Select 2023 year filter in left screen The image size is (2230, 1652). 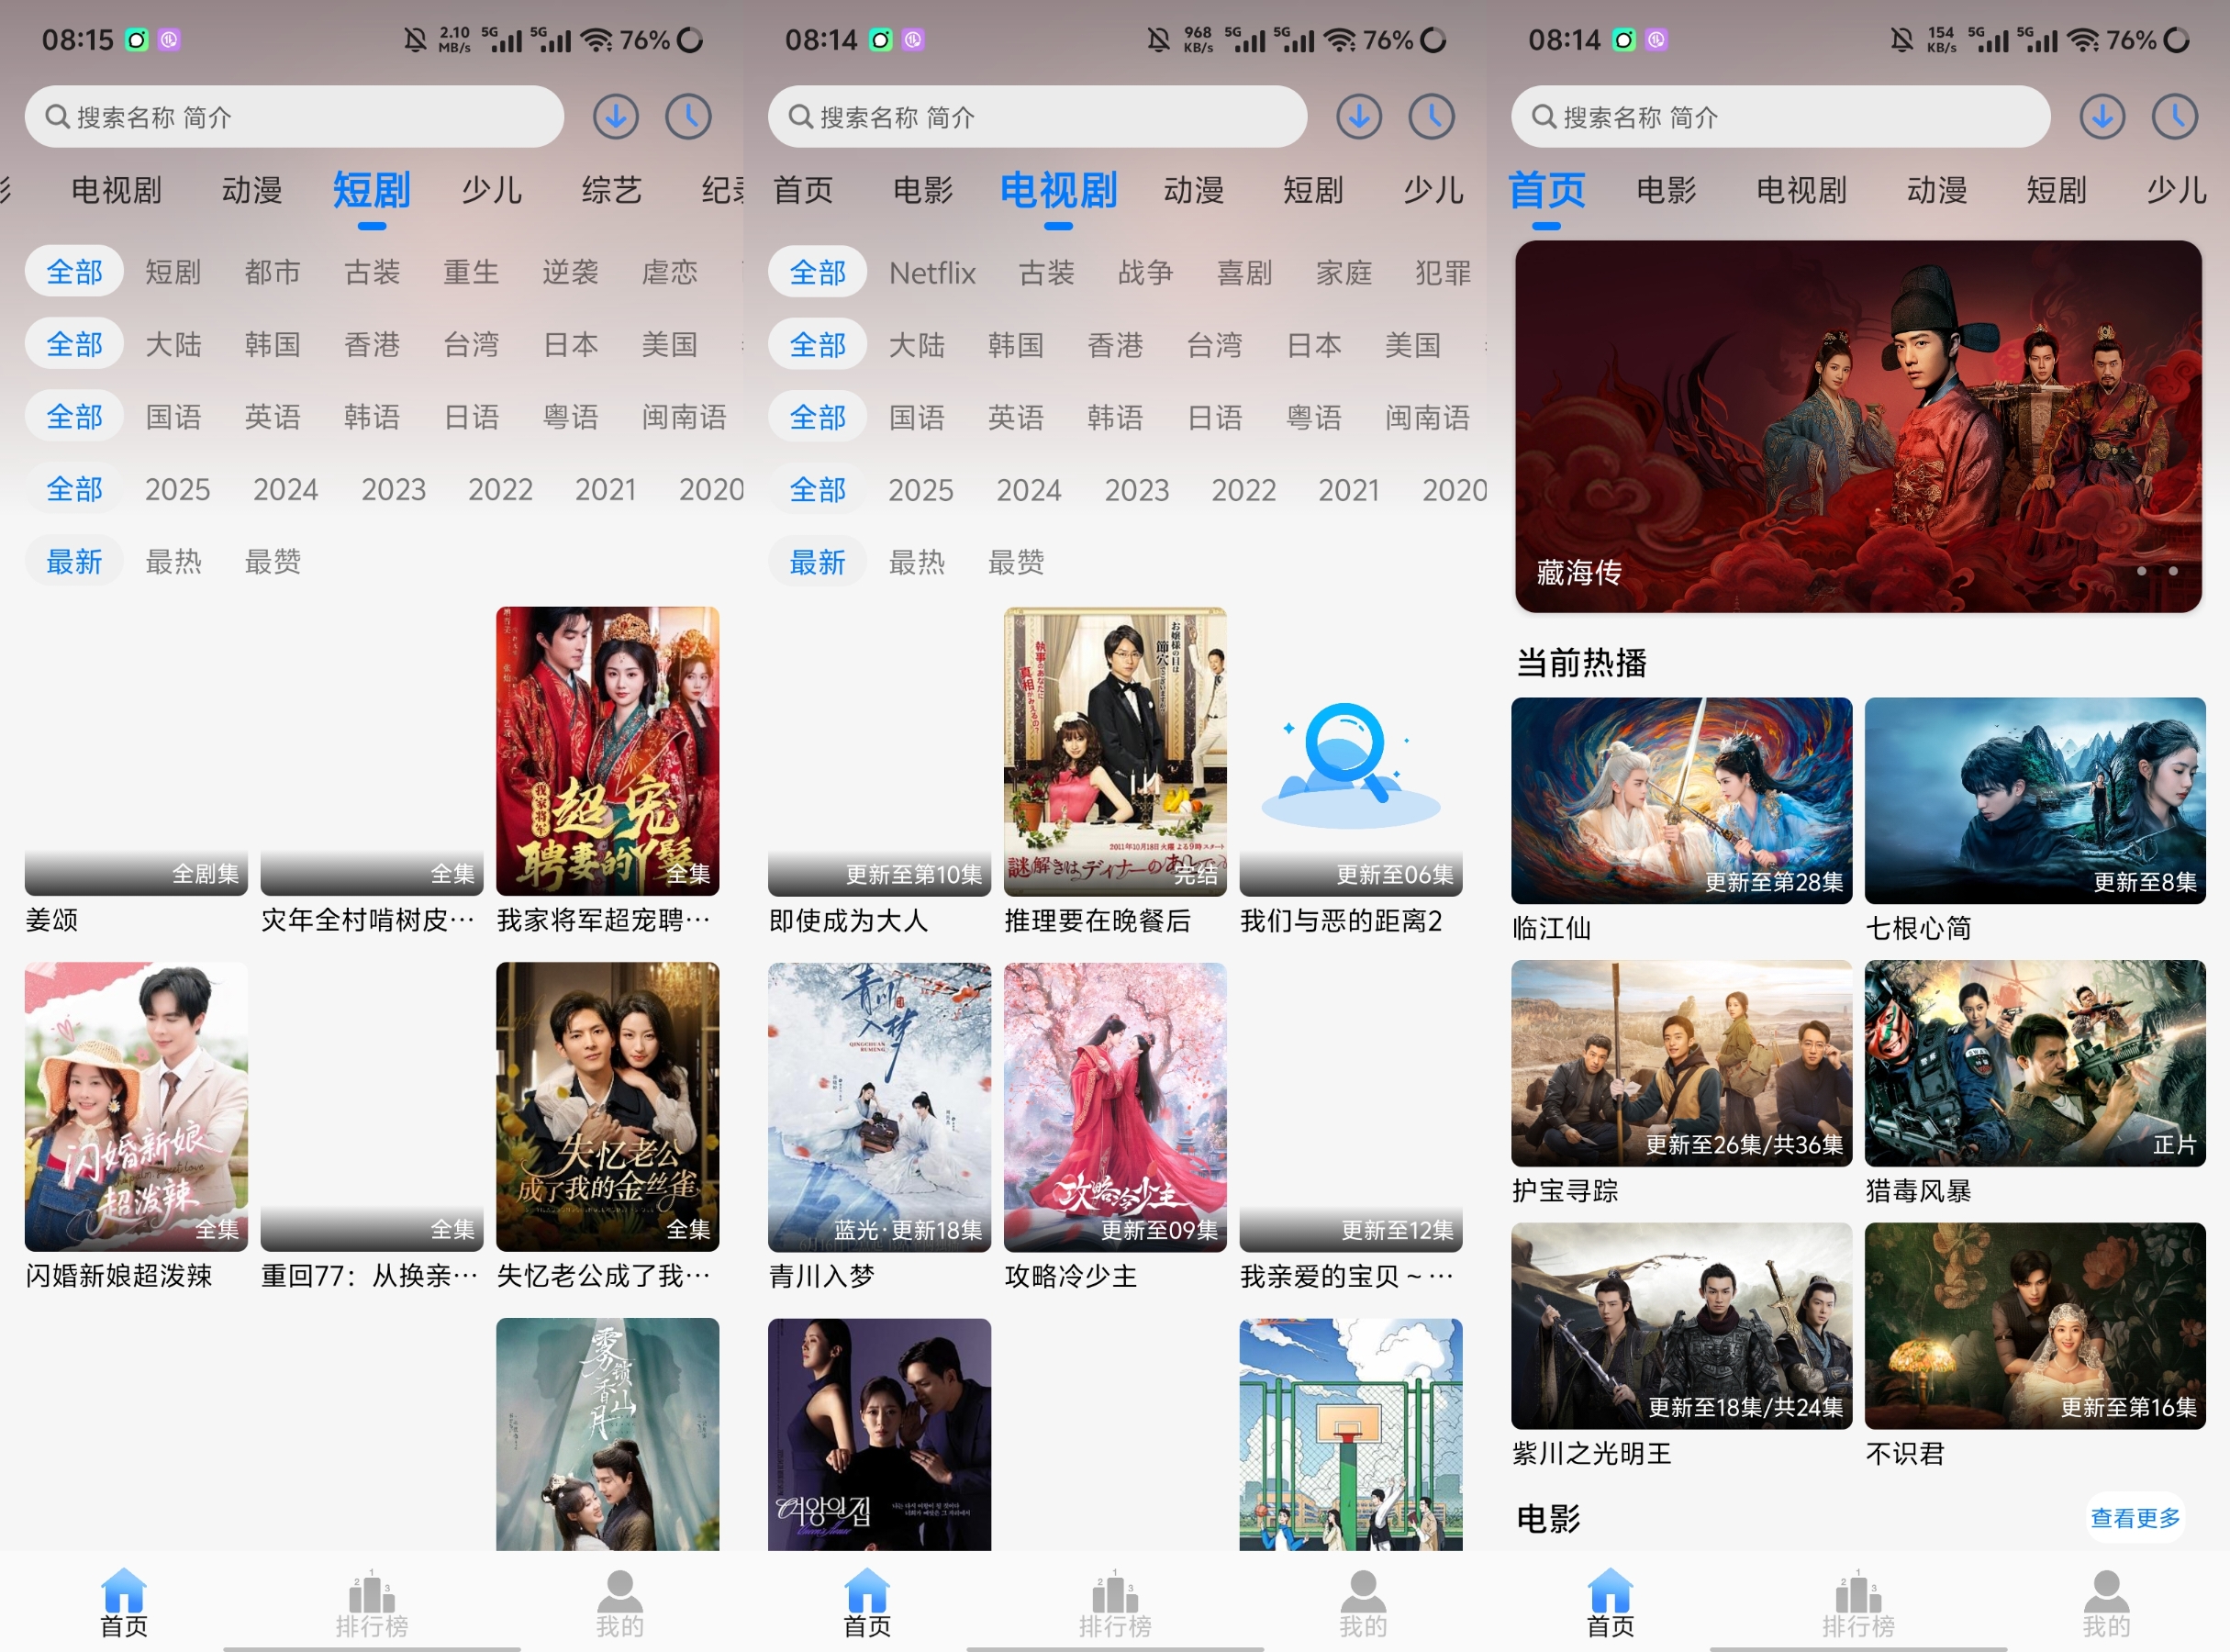393,489
